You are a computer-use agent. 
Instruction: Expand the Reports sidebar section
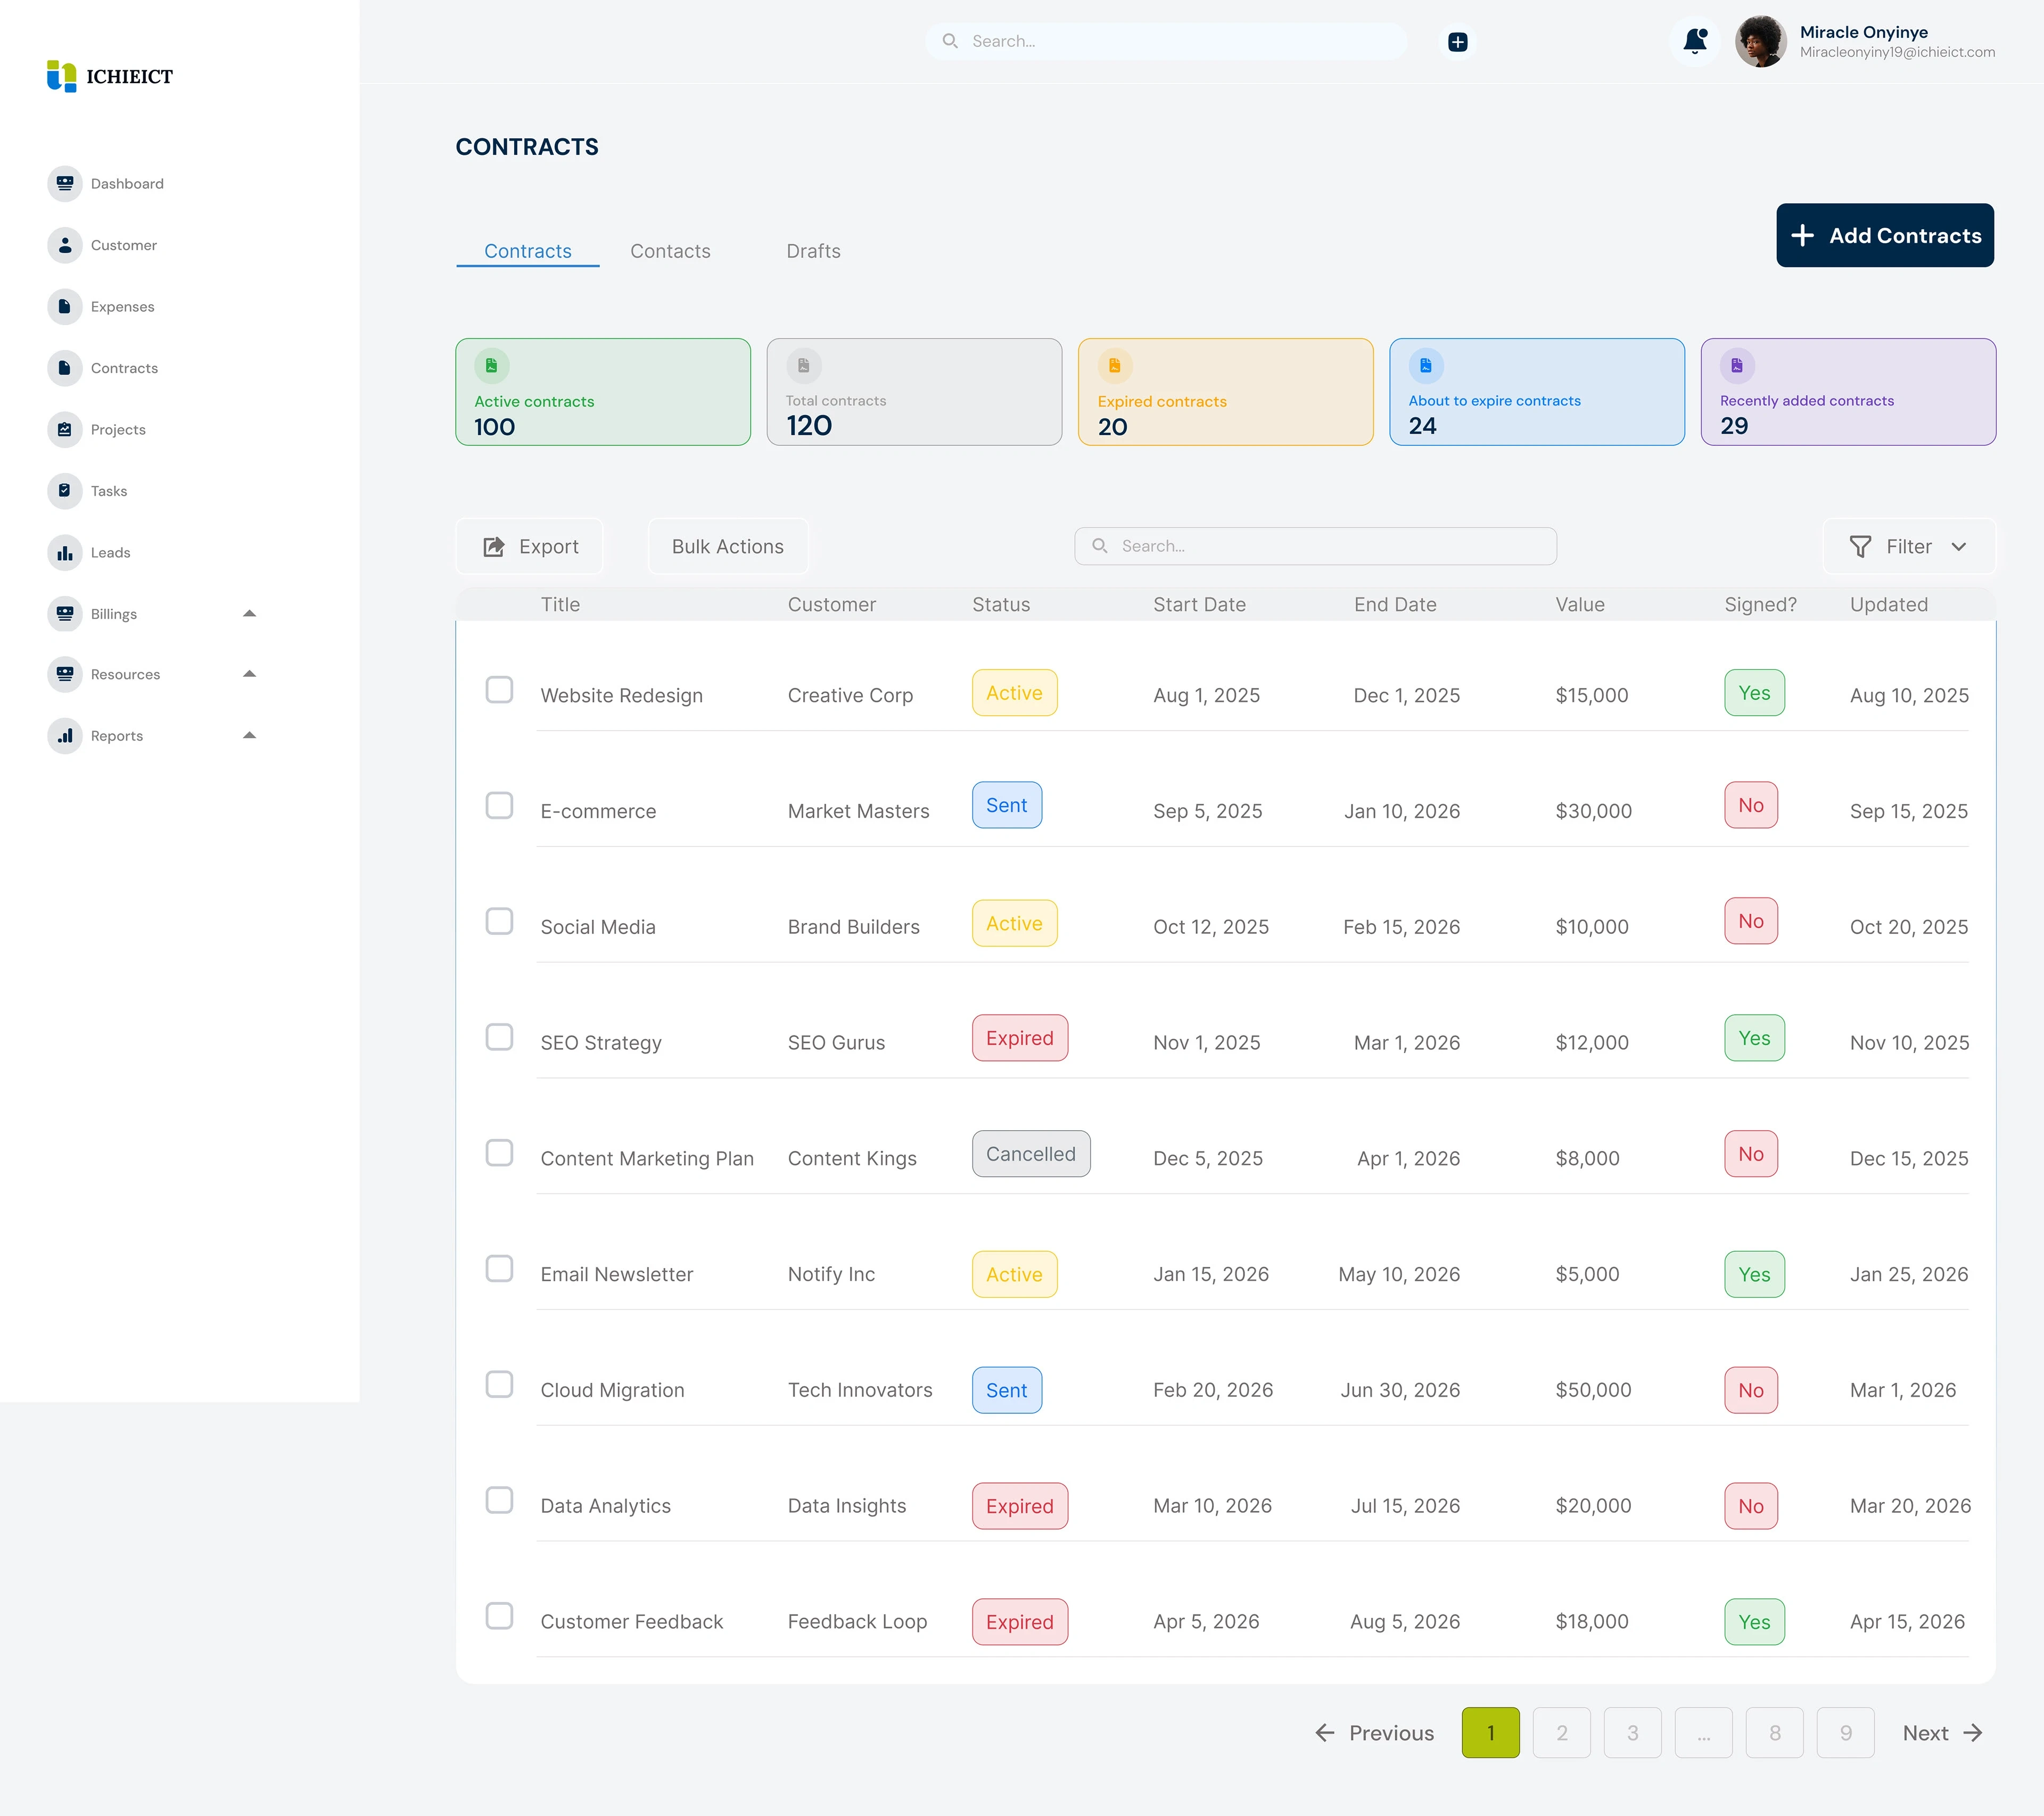click(x=250, y=735)
